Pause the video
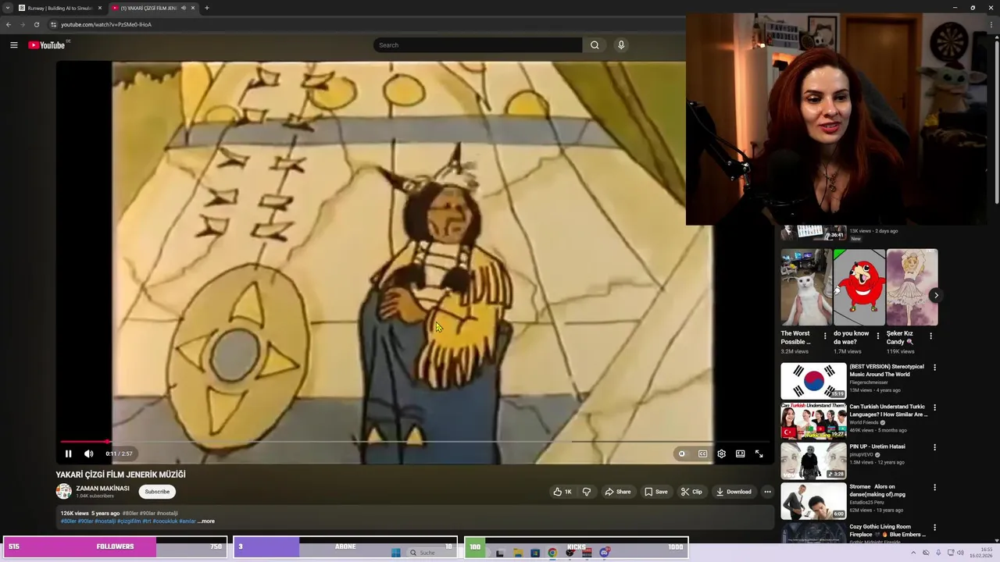The height and width of the screenshot is (562, 1000). click(x=68, y=454)
